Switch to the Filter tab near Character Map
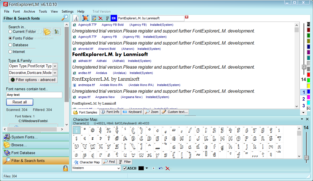The image size is (313, 181). coord(125,162)
